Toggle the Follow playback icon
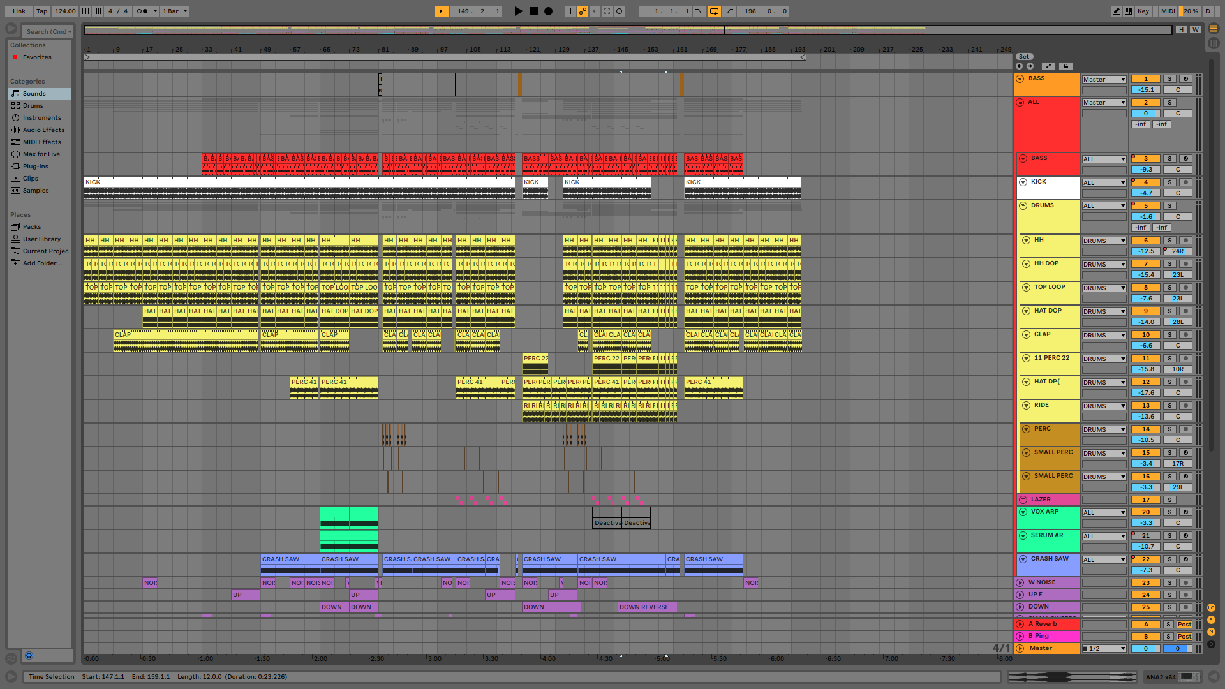Image resolution: width=1225 pixels, height=689 pixels. (442, 11)
